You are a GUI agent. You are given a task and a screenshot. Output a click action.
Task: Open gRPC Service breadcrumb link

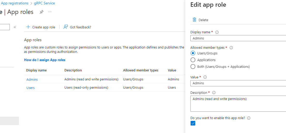click(x=44, y=3)
